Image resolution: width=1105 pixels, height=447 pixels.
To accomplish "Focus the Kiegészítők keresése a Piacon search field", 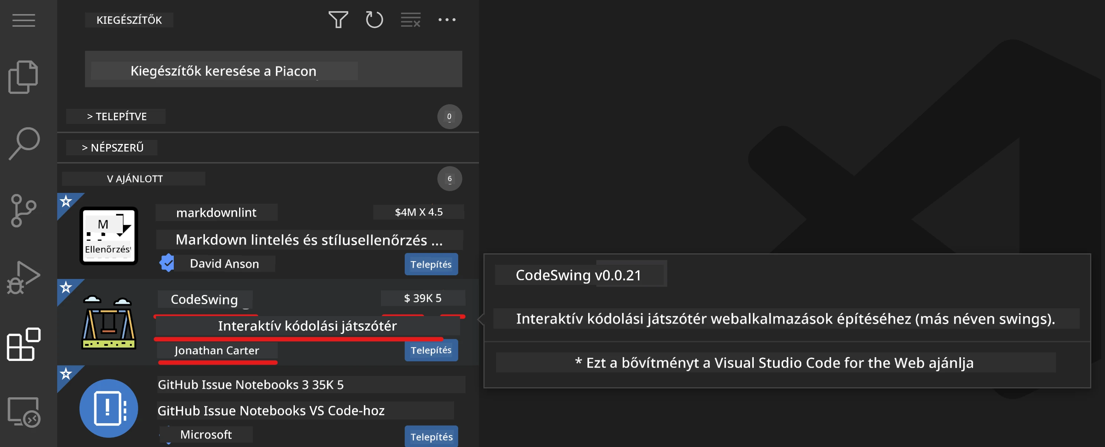I will (273, 69).
